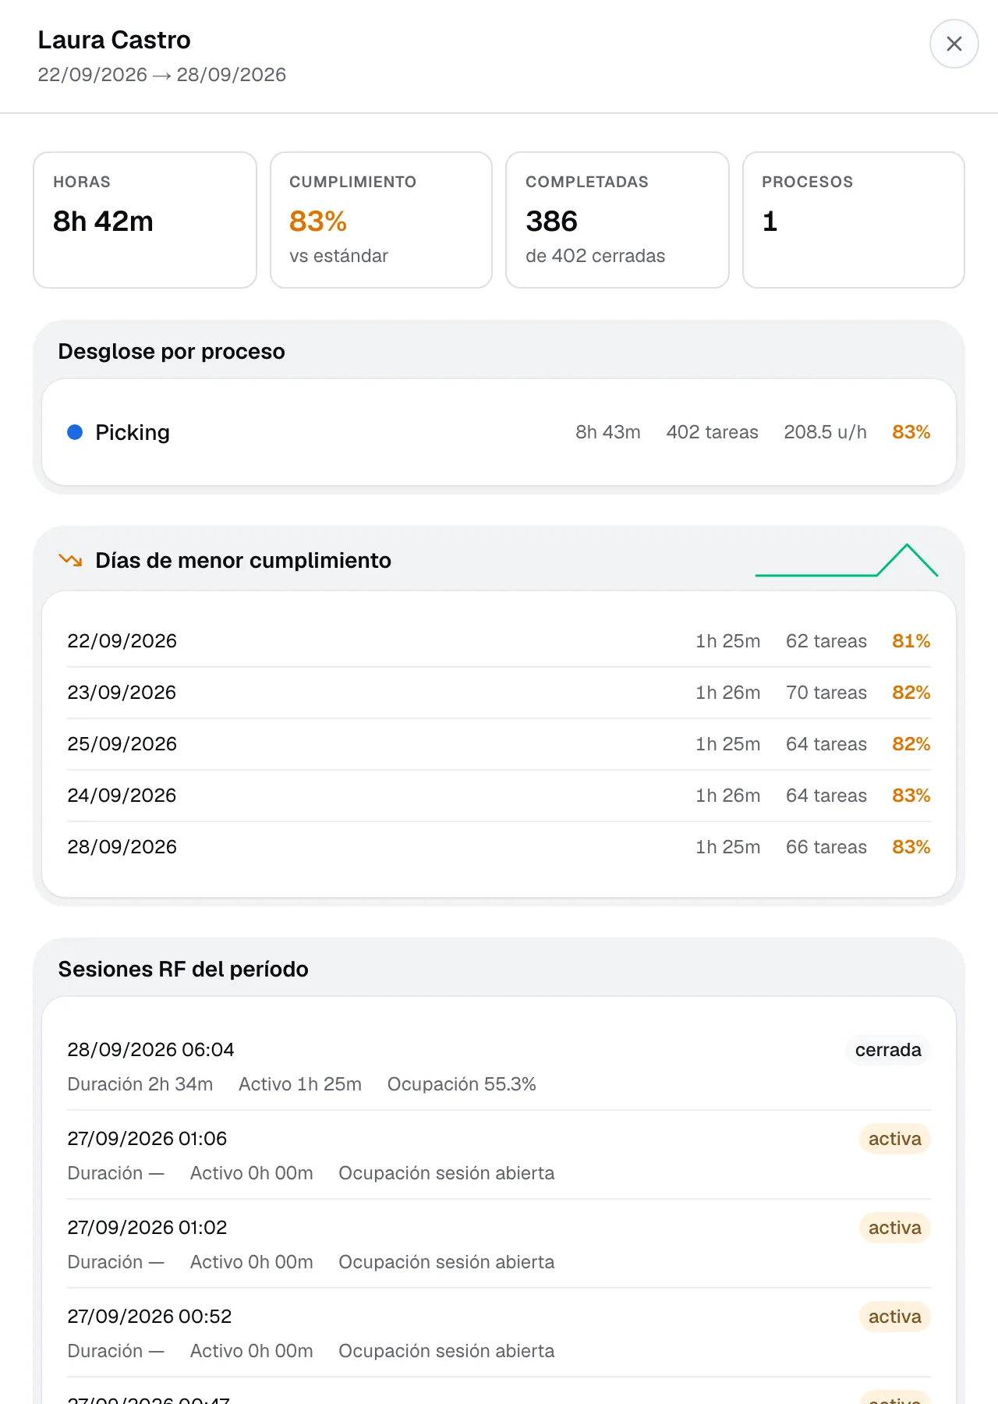The height and width of the screenshot is (1404, 998).
Task: Click the Sesiones RF del período heading
Action: click(183, 970)
